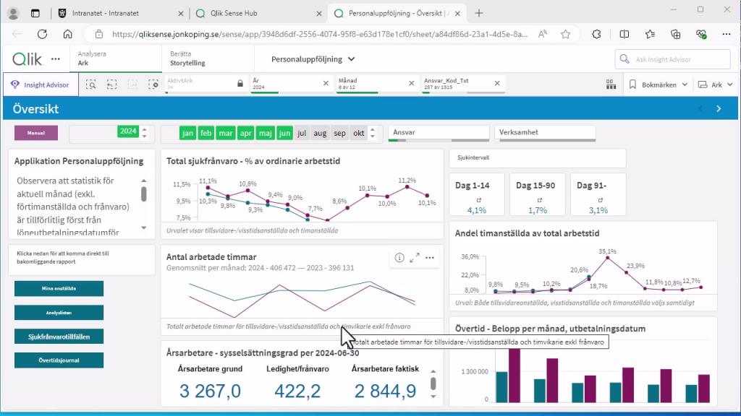The height and width of the screenshot is (416, 741).
Task: Open a new browser tab
Action: coord(479,13)
